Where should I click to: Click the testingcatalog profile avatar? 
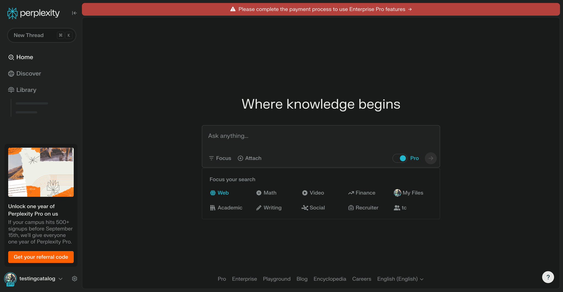[x=10, y=279]
